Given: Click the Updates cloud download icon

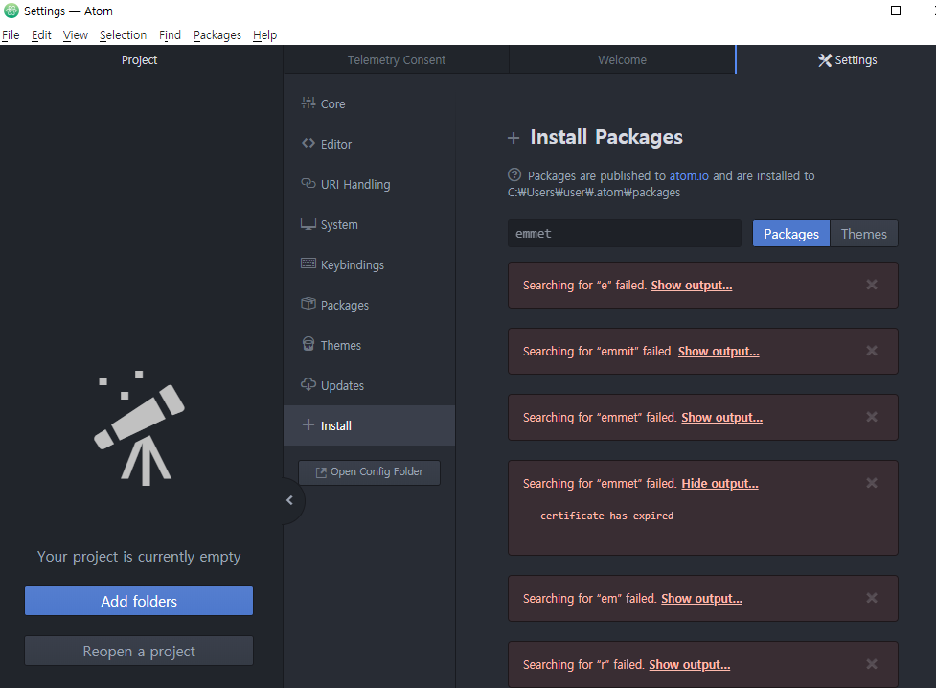Looking at the screenshot, I should (308, 384).
